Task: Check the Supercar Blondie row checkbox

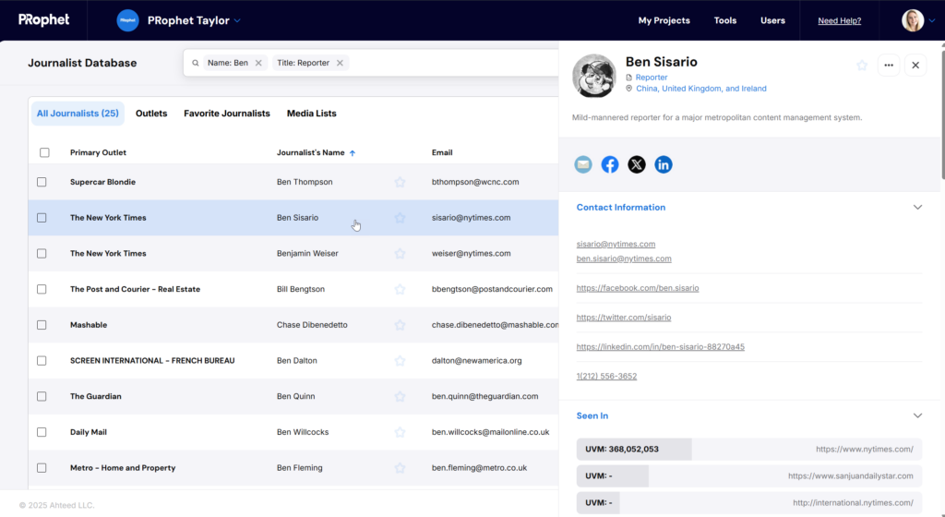Action: coord(42,182)
